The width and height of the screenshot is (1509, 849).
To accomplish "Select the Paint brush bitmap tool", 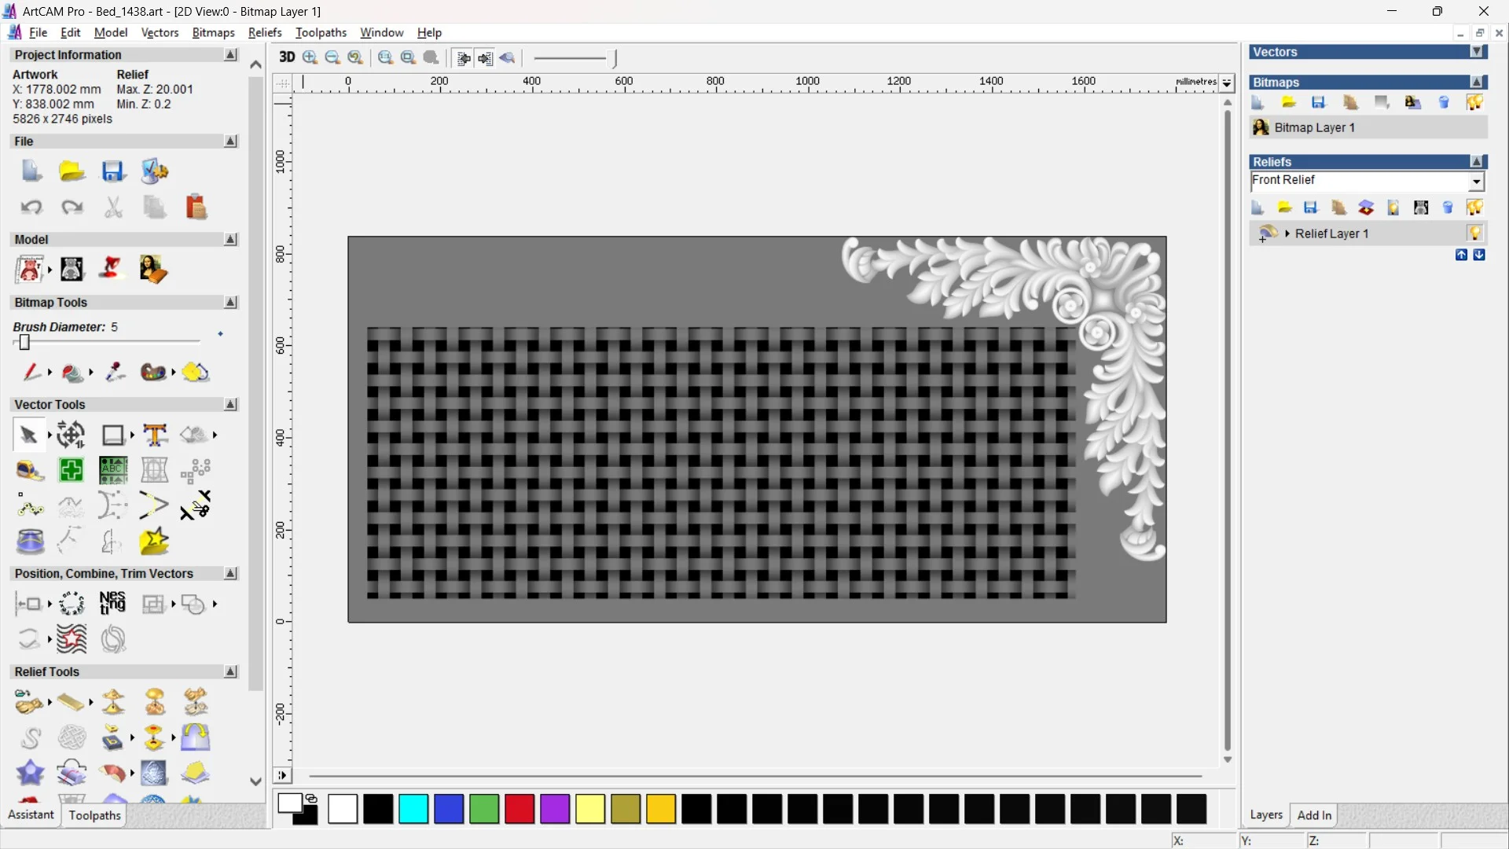I will click(31, 372).
